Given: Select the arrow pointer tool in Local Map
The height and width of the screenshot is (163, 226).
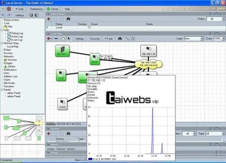Looking at the screenshot, I should pyautogui.click(x=69, y=39).
